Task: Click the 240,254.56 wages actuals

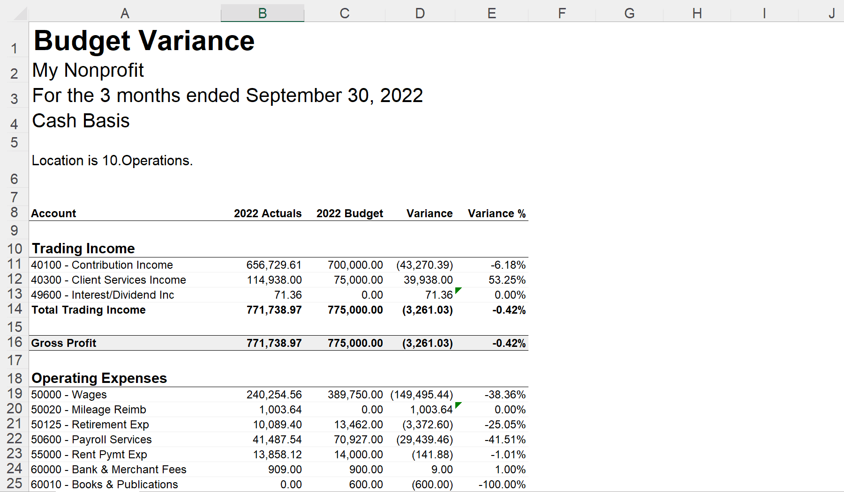Action: pos(274,395)
